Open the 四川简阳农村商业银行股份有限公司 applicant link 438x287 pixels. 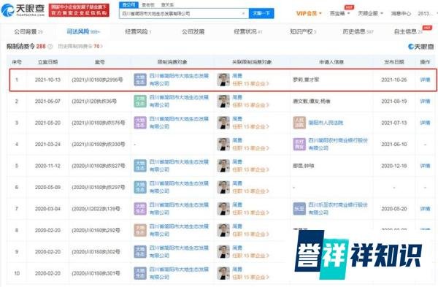pyautogui.click(x=338, y=144)
